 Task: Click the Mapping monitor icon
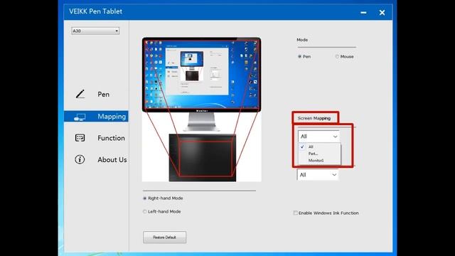coord(80,117)
